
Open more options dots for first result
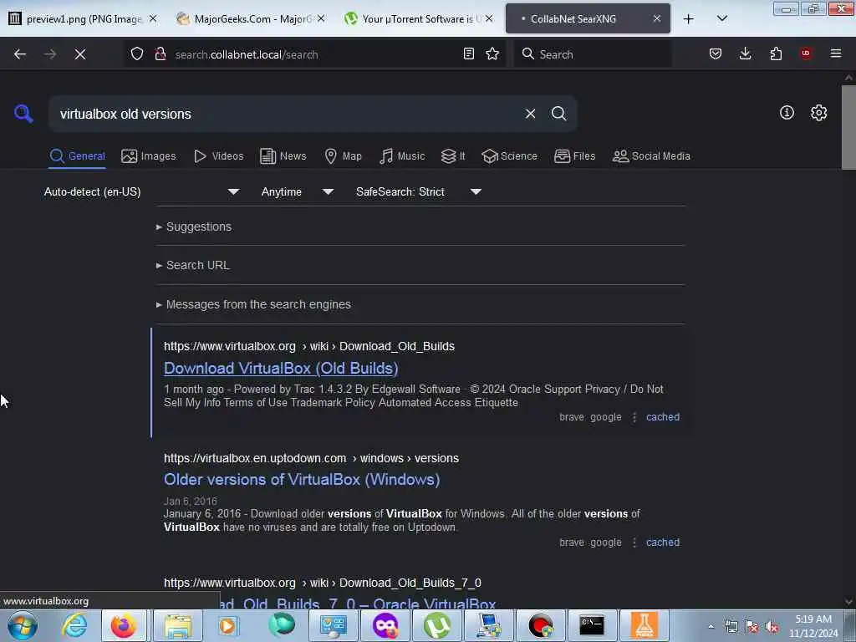[634, 417]
